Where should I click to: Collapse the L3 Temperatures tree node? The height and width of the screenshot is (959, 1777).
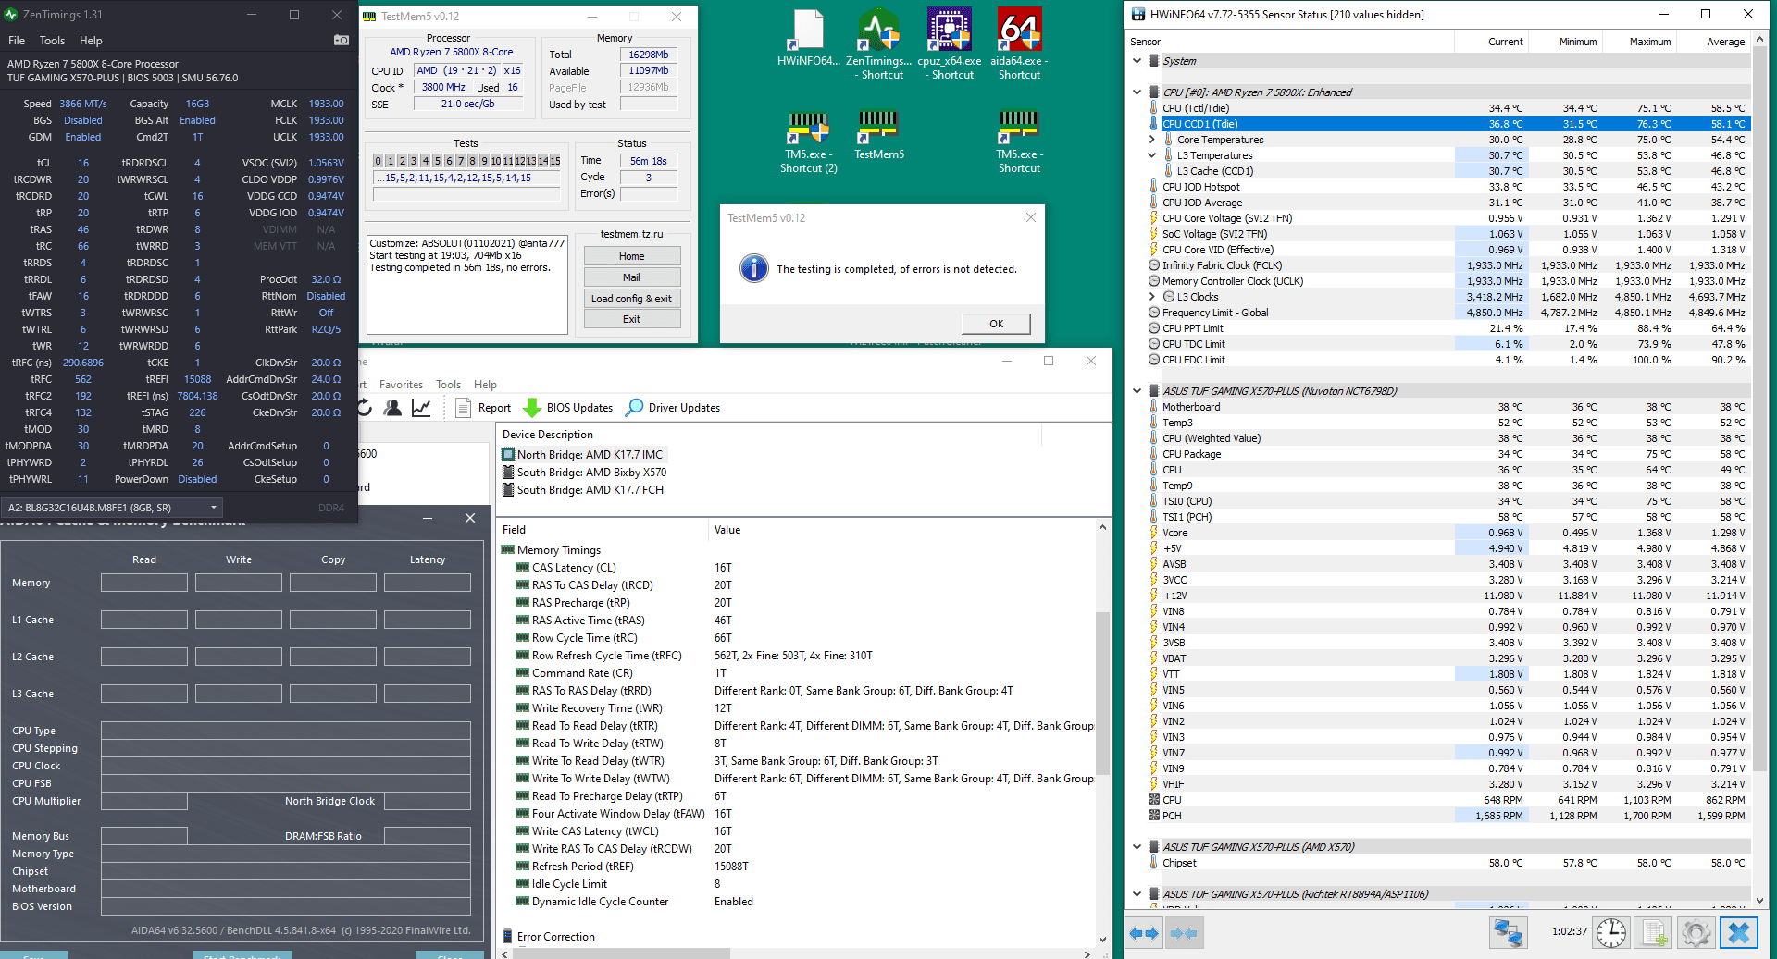1152,155
